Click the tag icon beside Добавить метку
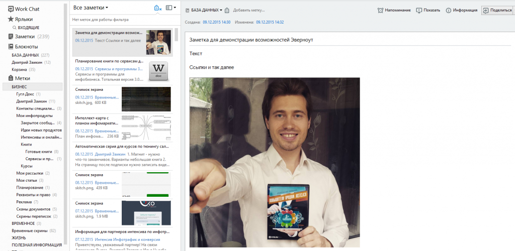The width and height of the screenshot is (515, 251). tap(227, 11)
